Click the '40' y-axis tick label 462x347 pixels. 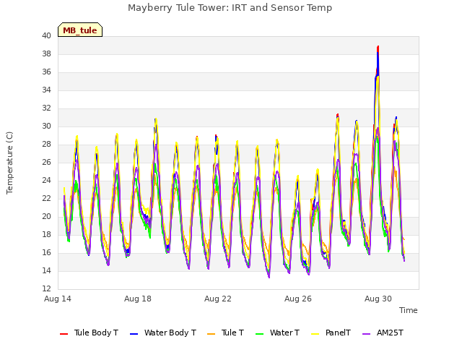46,35
